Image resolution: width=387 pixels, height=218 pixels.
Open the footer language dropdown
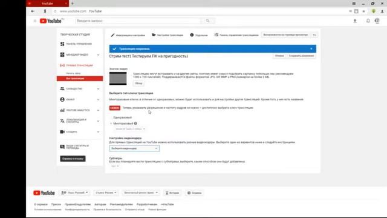point(75,193)
